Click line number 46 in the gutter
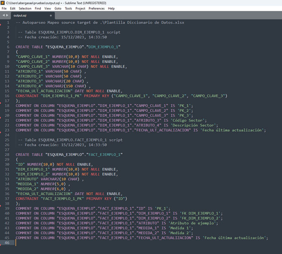This screenshot has height=254, width=282. coord(7,243)
